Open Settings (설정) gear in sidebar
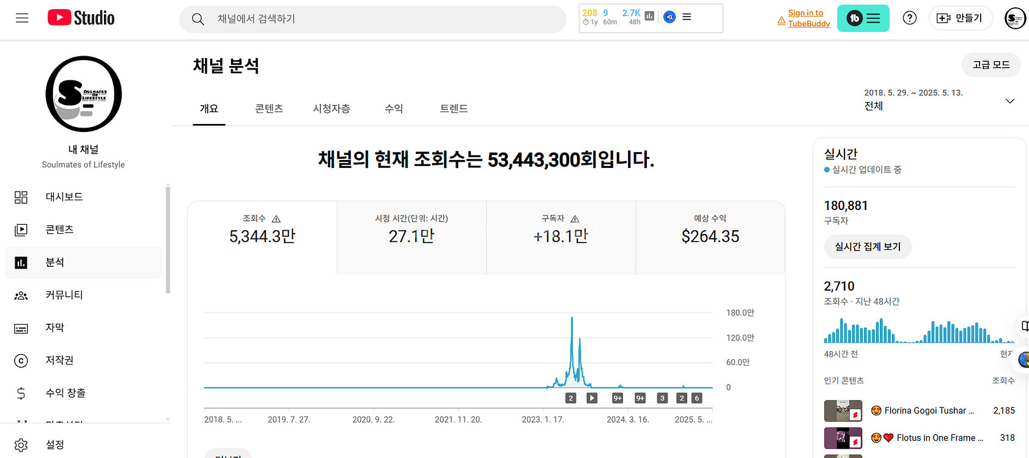This screenshot has height=458, width=1029. click(54, 445)
